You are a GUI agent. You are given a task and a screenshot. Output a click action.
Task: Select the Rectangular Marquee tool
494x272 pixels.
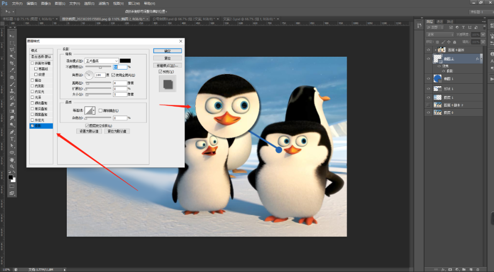[x=11, y=43]
